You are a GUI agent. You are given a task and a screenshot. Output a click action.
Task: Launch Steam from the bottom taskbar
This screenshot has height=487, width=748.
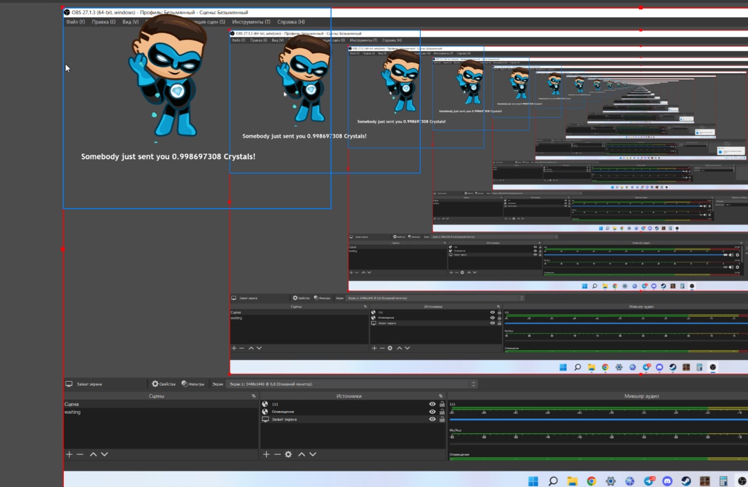pos(686,481)
